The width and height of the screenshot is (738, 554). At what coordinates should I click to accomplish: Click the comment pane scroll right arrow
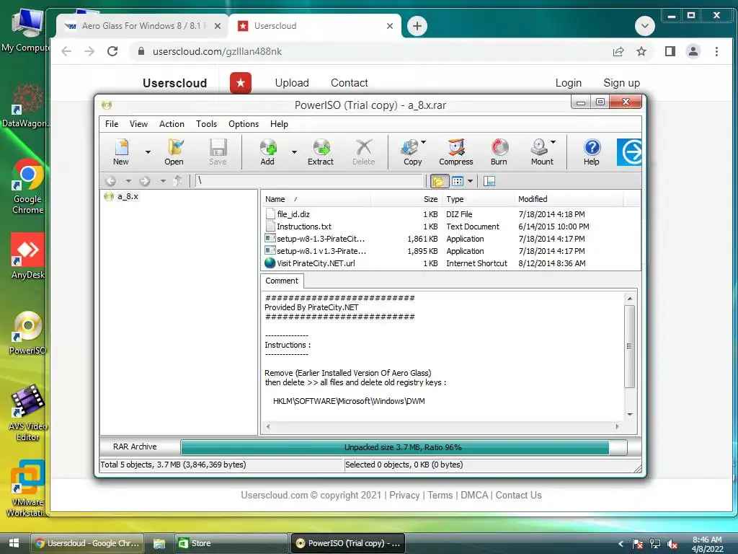pyautogui.click(x=617, y=427)
